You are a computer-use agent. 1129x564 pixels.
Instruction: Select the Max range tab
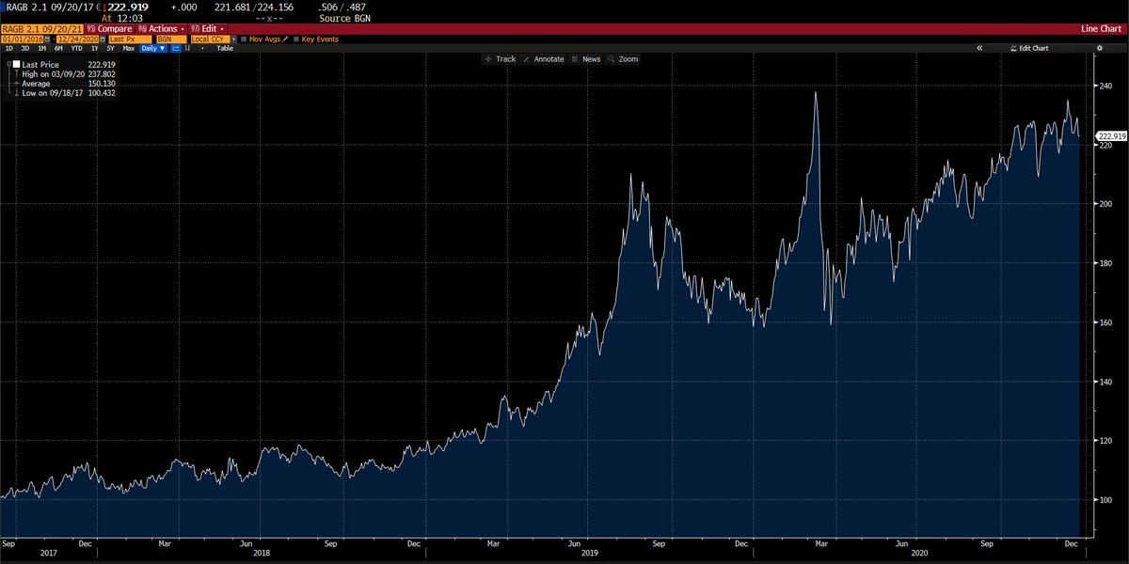(128, 48)
